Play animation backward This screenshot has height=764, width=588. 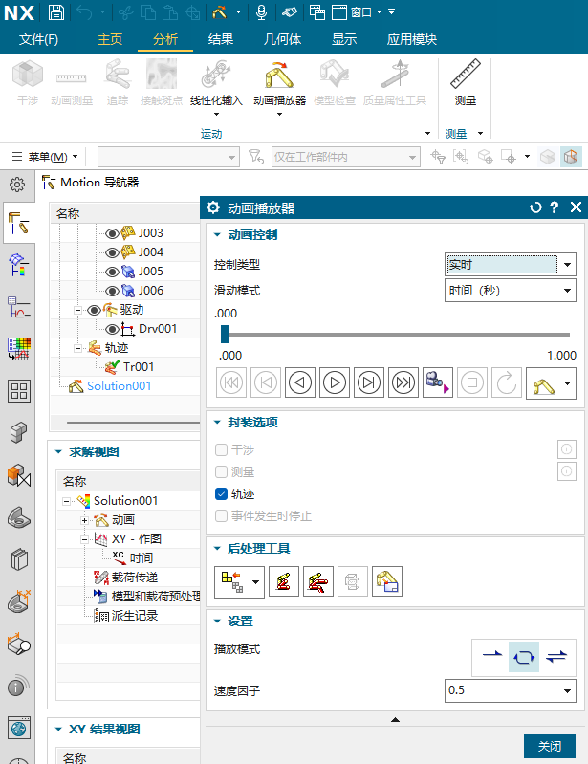pyautogui.click(x=300, y=382)
